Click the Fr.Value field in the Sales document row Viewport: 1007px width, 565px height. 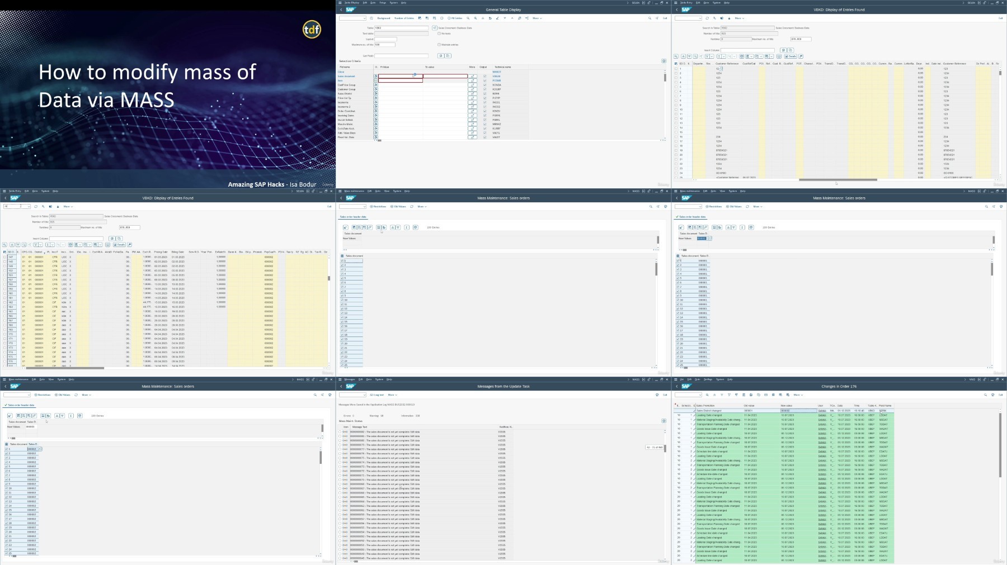401,76
